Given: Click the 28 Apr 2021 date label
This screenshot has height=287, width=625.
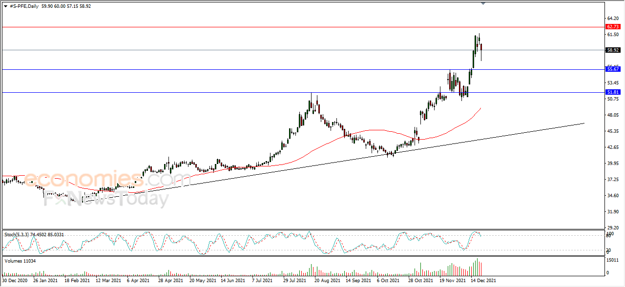Looking at the screenshot, I should (x=171, y=281).
